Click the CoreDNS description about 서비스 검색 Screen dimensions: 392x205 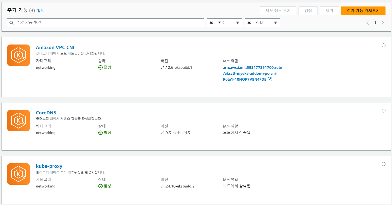[69, 119]
